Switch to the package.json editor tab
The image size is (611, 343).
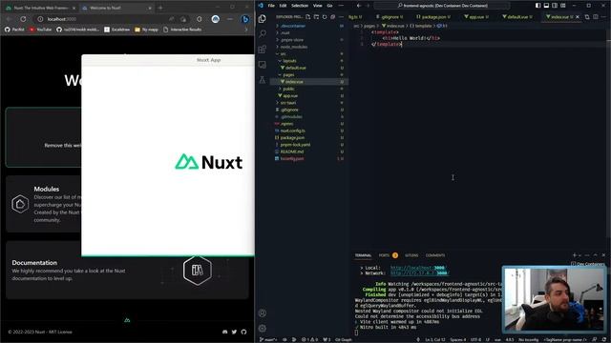click(x=433, y=17)
